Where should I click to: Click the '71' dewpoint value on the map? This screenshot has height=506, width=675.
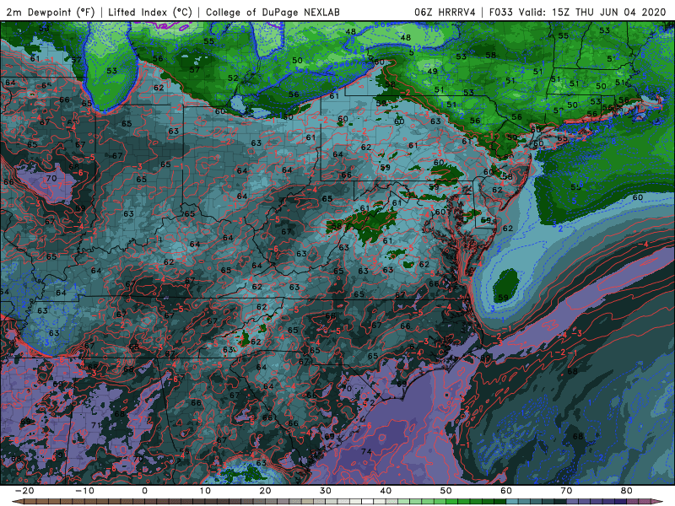[x=96, y=425]
